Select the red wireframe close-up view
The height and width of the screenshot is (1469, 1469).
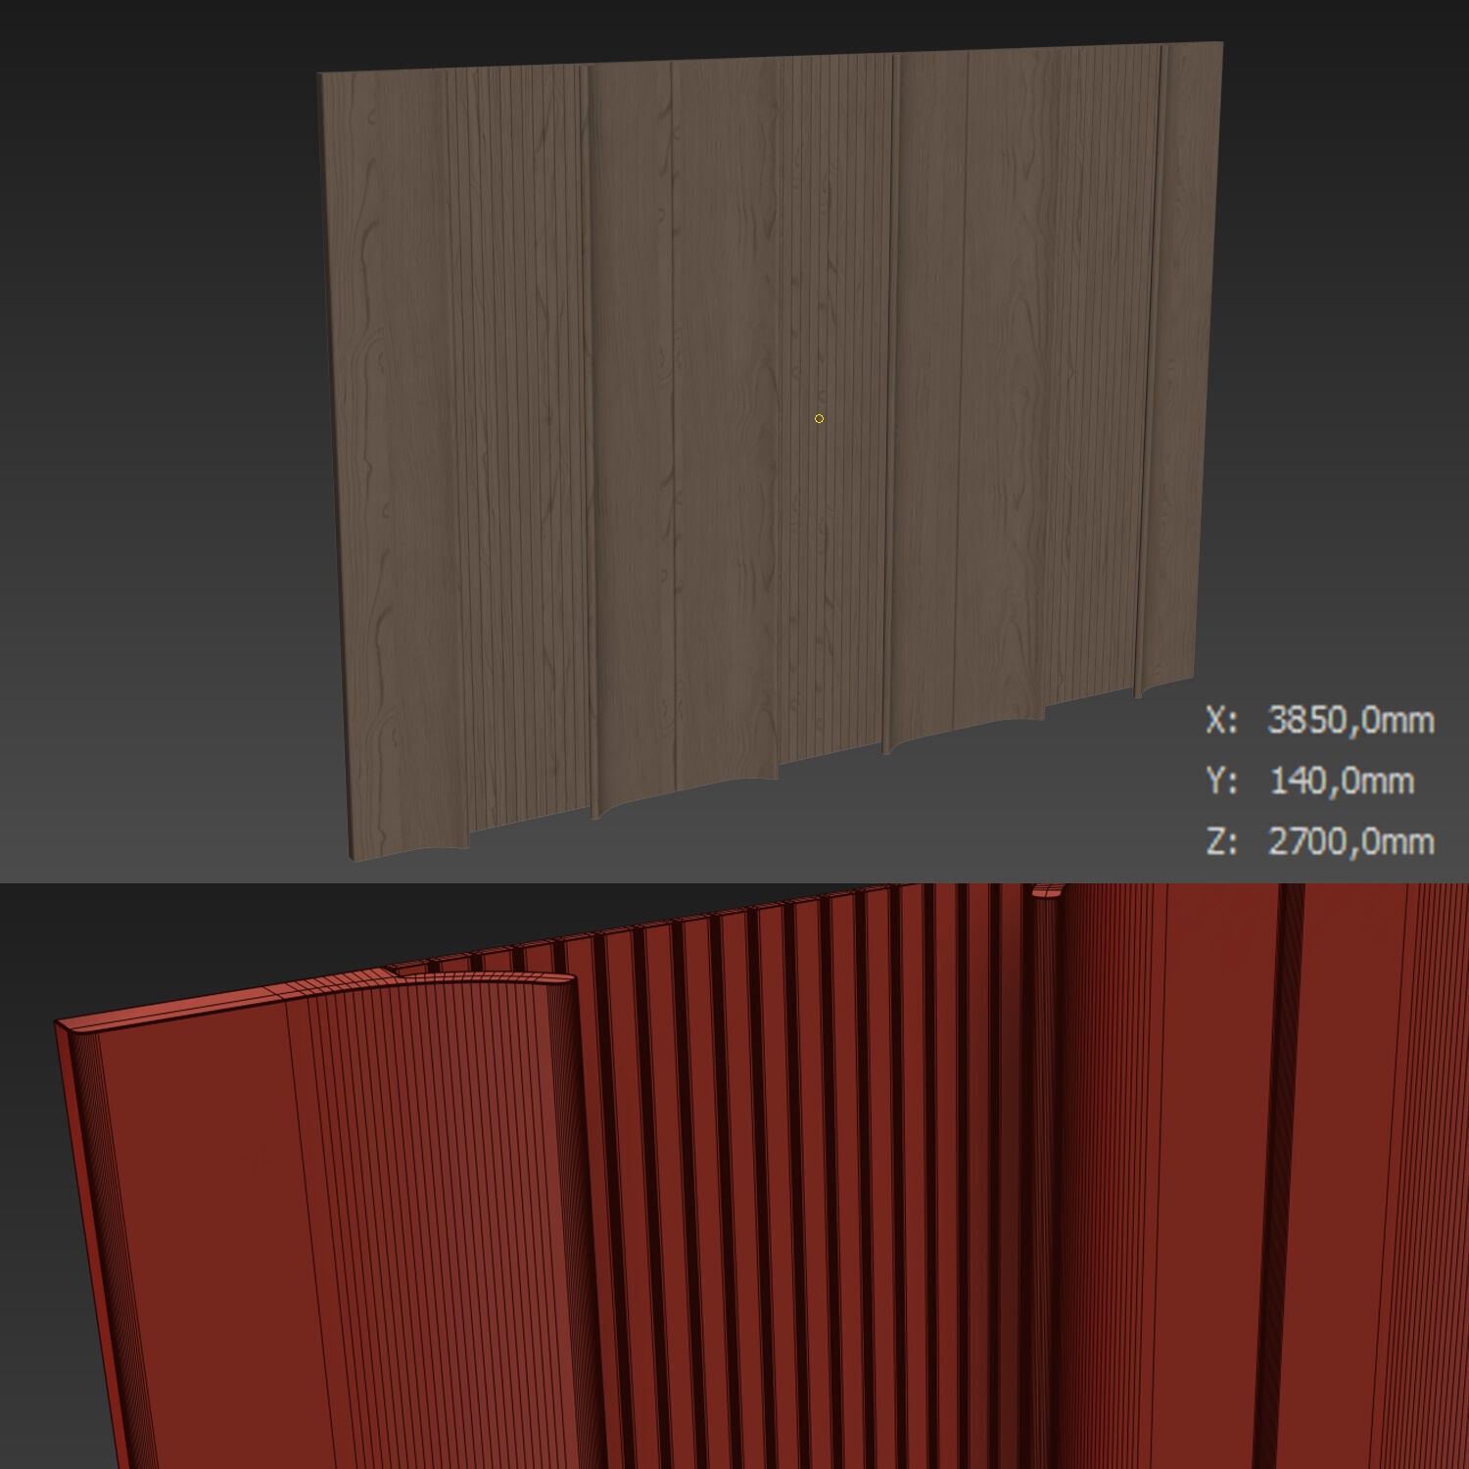[734, 1175]
